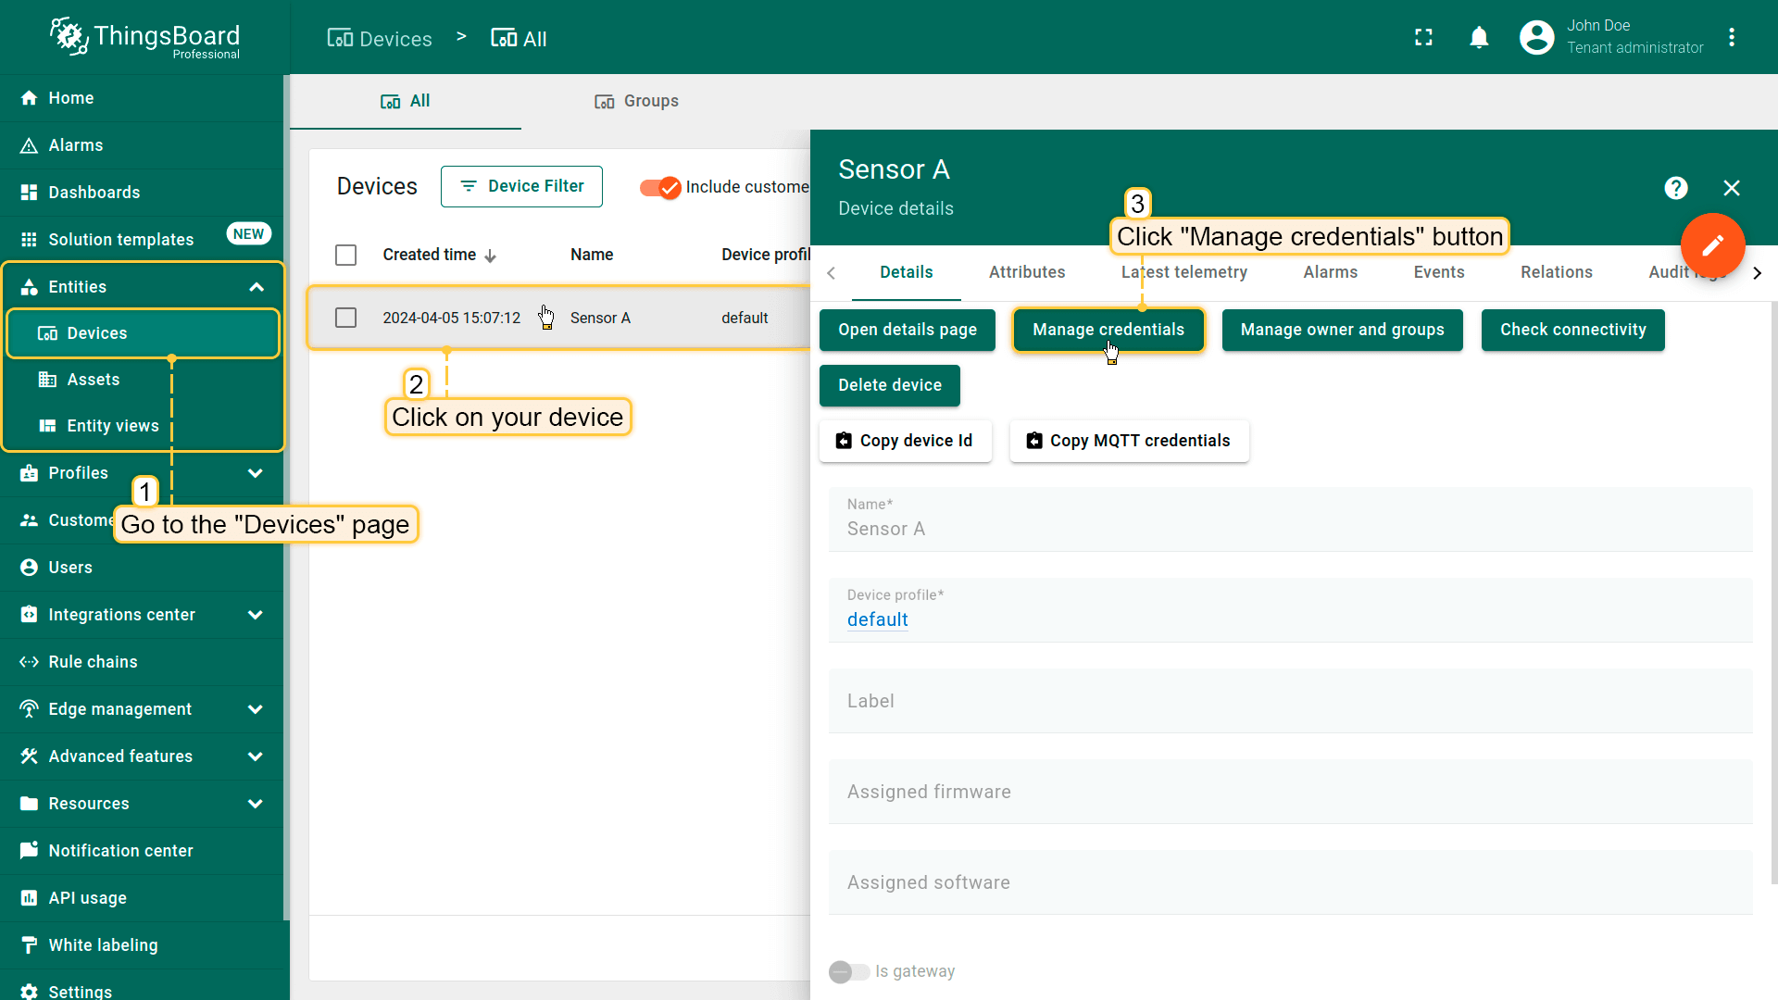
Task: Click the Label input field
Action: 1289,701
